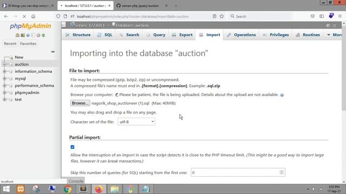Click the phpMyAdmin logo
Viewport: 346px width, 194px height.
(30, 26)
